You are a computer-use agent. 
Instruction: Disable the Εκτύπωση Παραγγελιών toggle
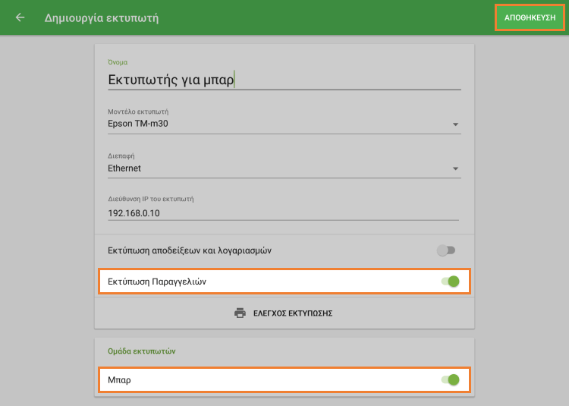[451, 282]
